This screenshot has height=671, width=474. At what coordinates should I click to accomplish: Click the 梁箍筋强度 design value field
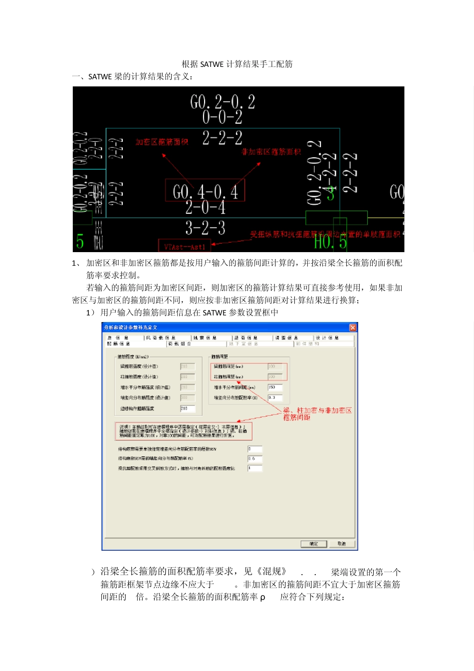click(187, 366)
